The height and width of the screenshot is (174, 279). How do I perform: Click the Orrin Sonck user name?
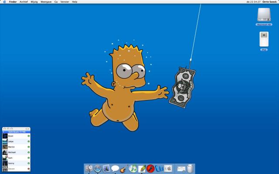pyautogui.click(x=269, y=2)
